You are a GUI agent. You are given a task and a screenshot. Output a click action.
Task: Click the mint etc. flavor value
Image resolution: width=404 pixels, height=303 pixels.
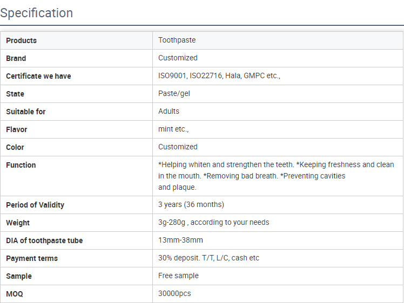pos(173,129)
